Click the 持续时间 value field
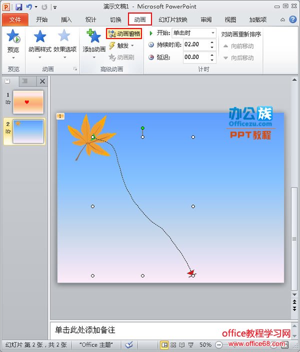This screenshot has width=300, height=352. [196, 44]
